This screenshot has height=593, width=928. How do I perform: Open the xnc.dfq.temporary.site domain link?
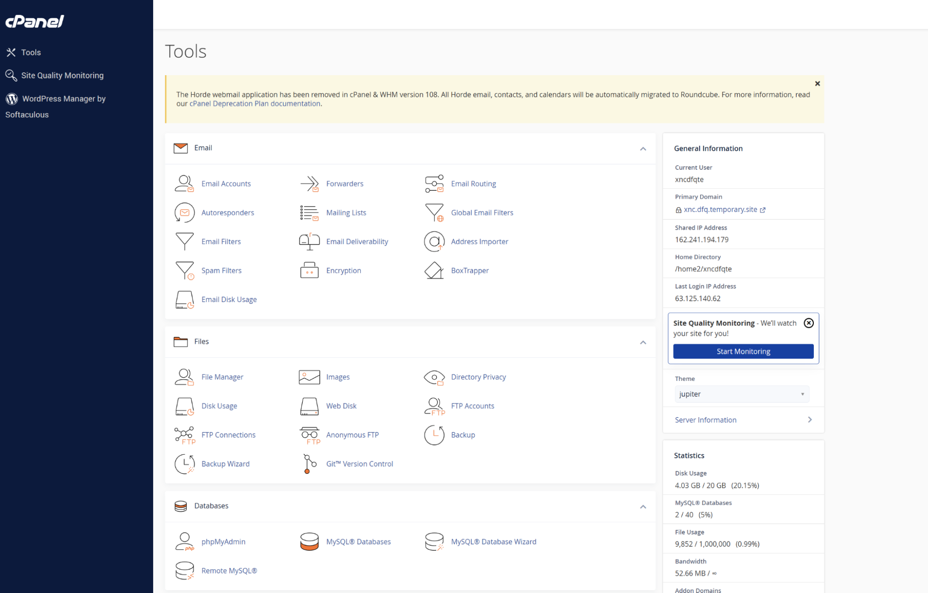point(720,210)
